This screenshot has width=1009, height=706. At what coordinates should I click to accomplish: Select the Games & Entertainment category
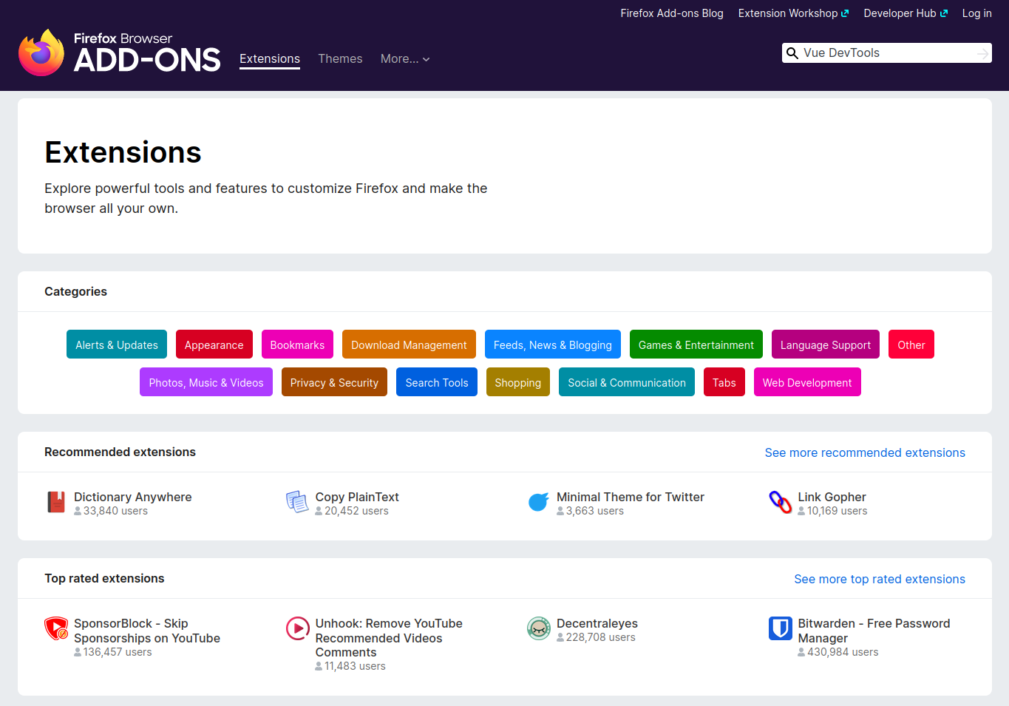(696, 344)
